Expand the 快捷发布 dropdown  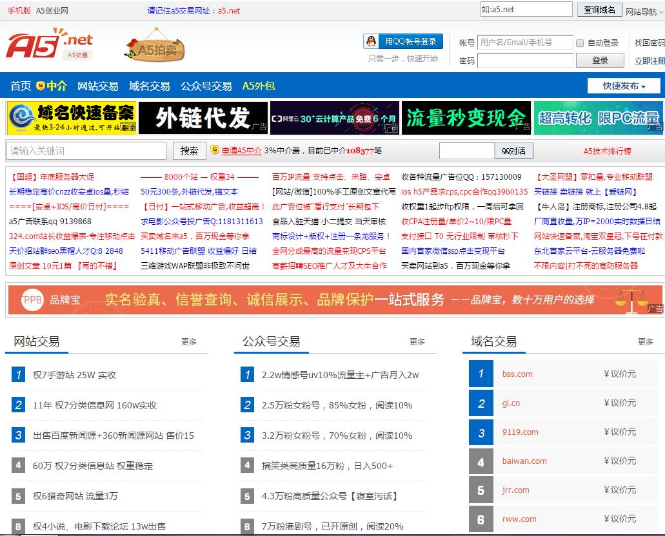pyautogui.click(x=624, y=86)
